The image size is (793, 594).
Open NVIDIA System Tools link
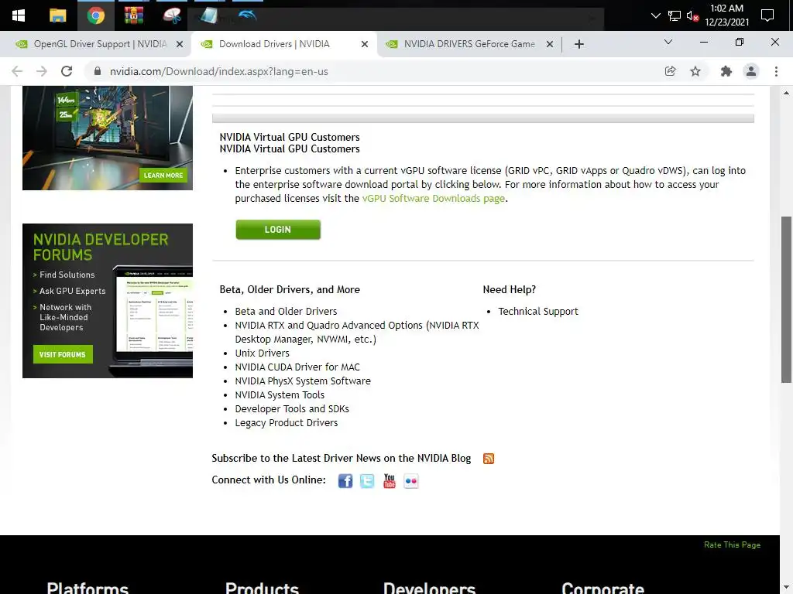point(280,394)
